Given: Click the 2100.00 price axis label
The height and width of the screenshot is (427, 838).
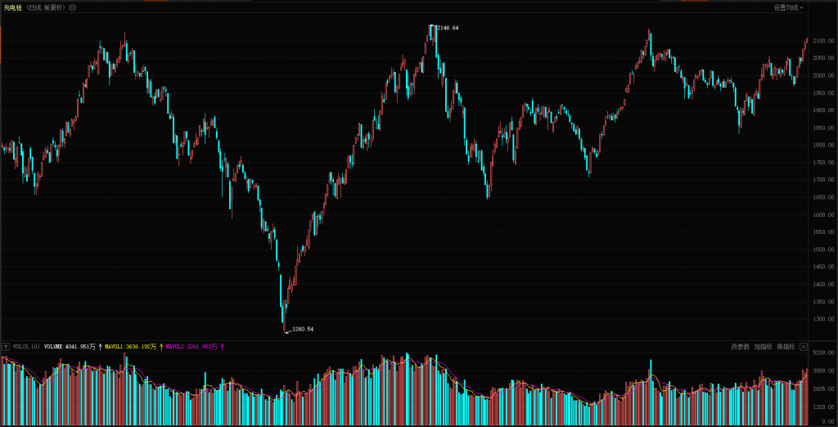Looking at the screenshot, I should pyautogui.click(x=822, y=40).
